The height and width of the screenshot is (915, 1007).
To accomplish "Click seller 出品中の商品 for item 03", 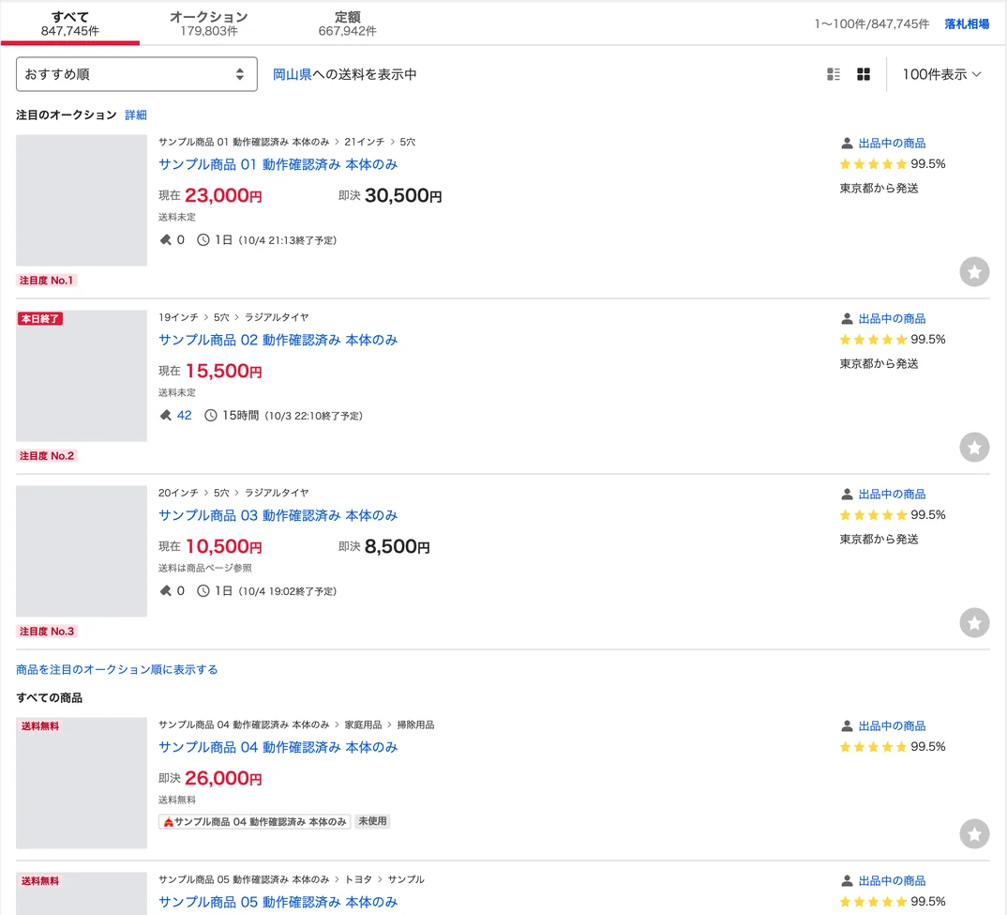I will coord(892,494).
